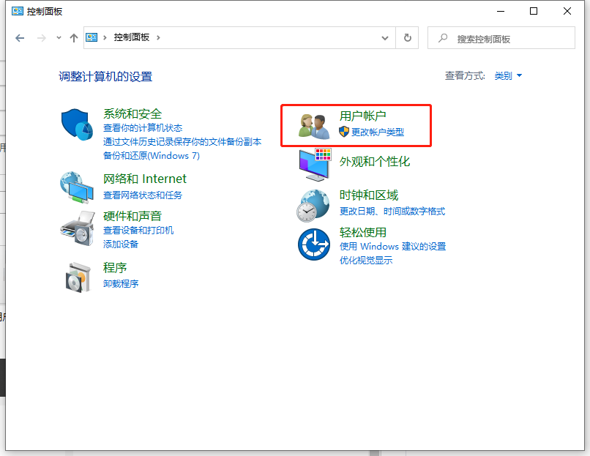Click the refresh icon in the address bar
The image size is (590, 456).
point(407,37)
